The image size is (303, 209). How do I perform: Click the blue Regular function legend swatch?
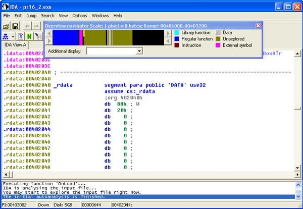(x=177, y=39)
